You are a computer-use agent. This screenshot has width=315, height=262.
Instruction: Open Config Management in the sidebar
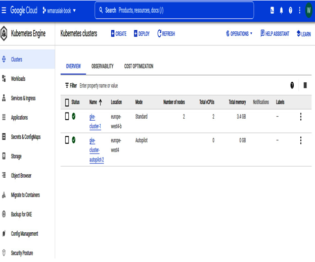point(27,234)
